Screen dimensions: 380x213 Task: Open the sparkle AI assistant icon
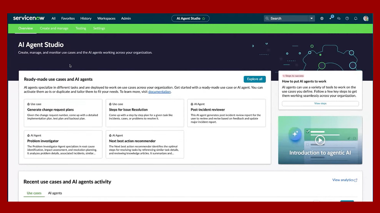coord(331,18)
